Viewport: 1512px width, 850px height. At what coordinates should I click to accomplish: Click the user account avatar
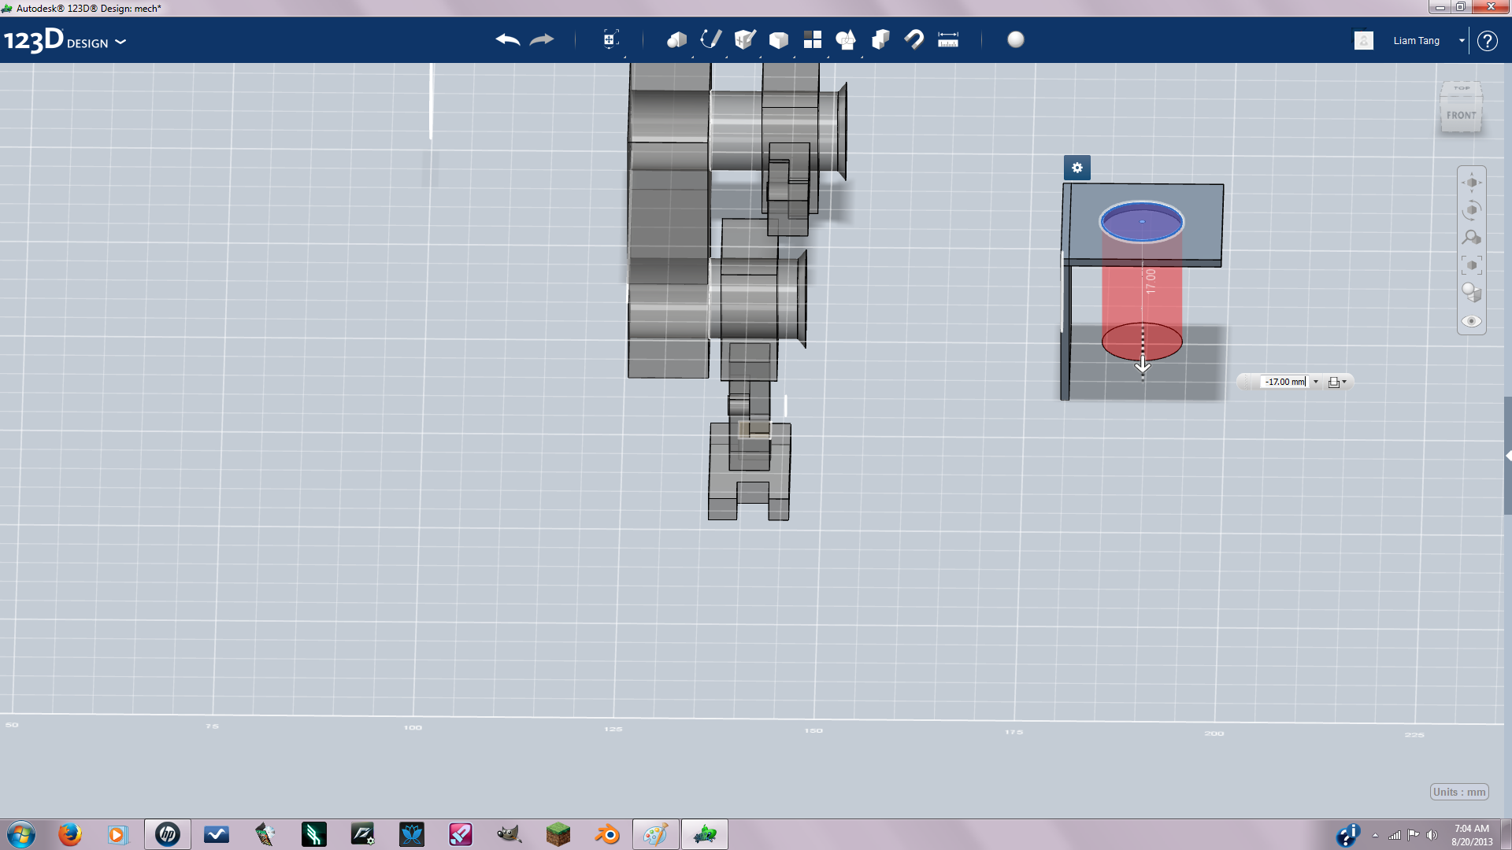tap(1364, 40)
